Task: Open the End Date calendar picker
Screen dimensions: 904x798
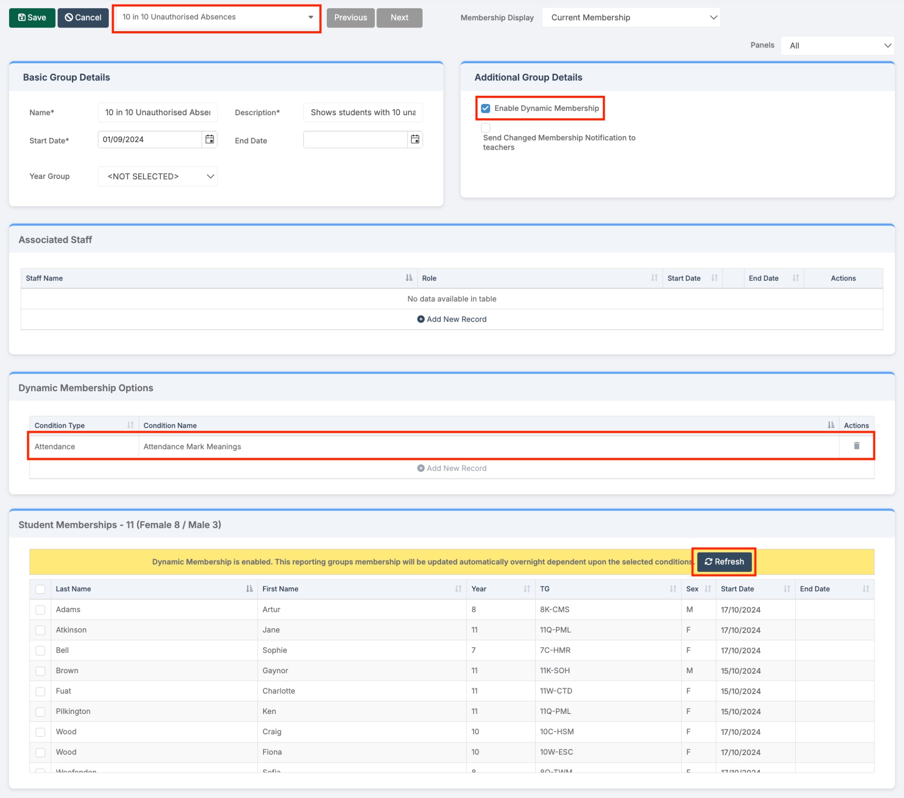Action: coord(414,139)
